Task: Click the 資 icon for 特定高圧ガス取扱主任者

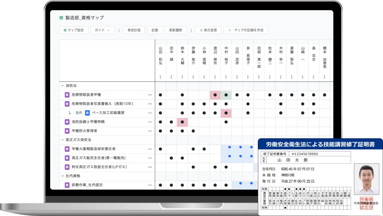Action: pos(67,167)
